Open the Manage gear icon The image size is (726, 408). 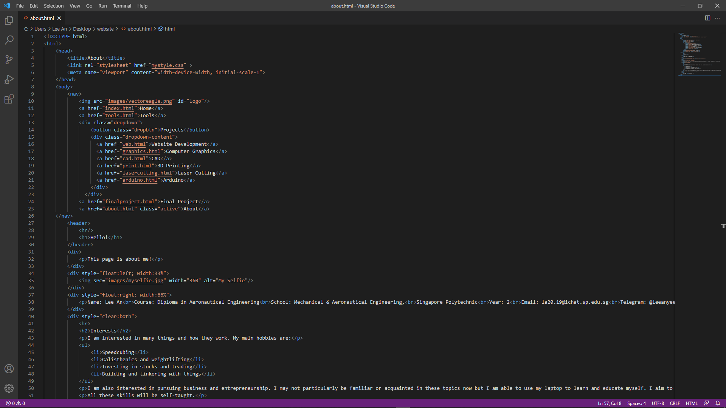pyautogui.click(x=9, y=388)
